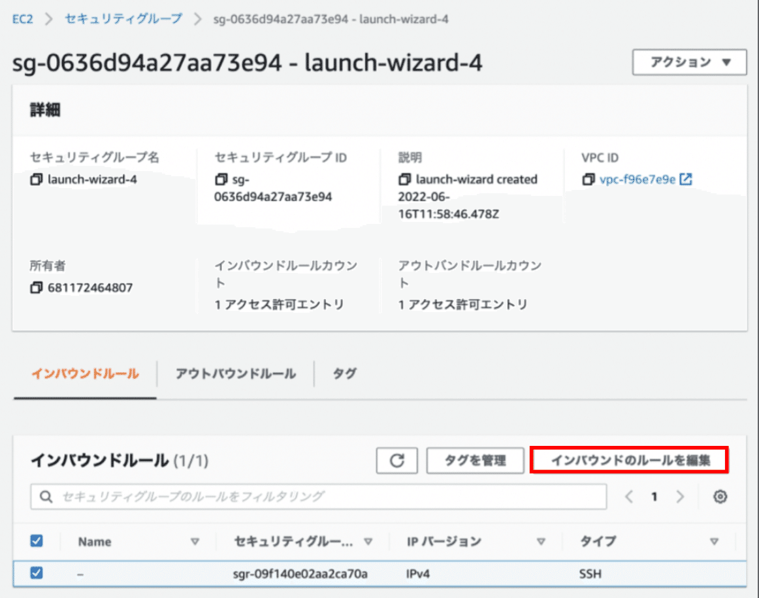Screen dimensions: 759x598
Task: Open table preferences gear icon
Action: [720, 496]
